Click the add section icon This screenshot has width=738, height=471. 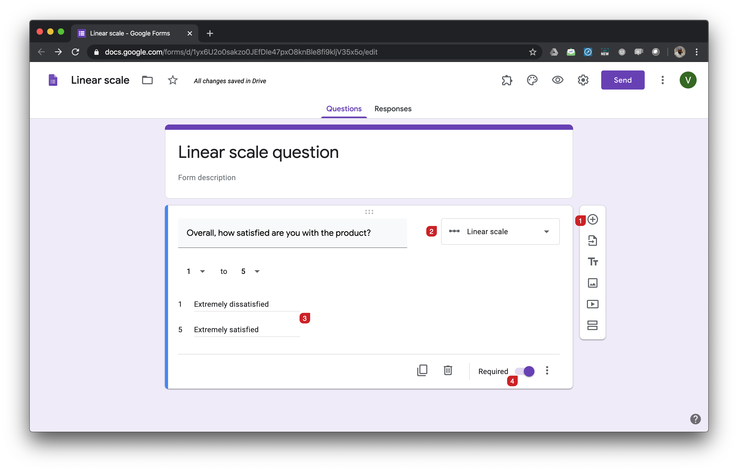click(592, 325)
